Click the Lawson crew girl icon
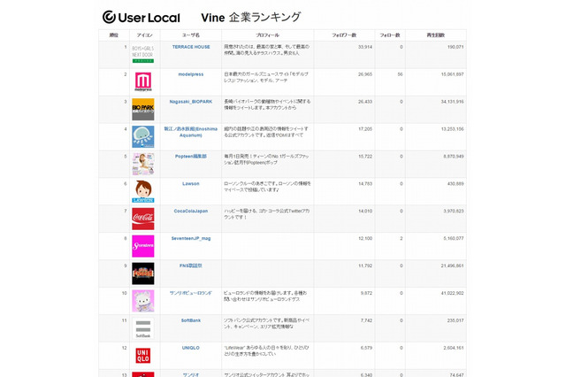The width and height of the screenshot is (566, 377). click(x=143, y=191)
